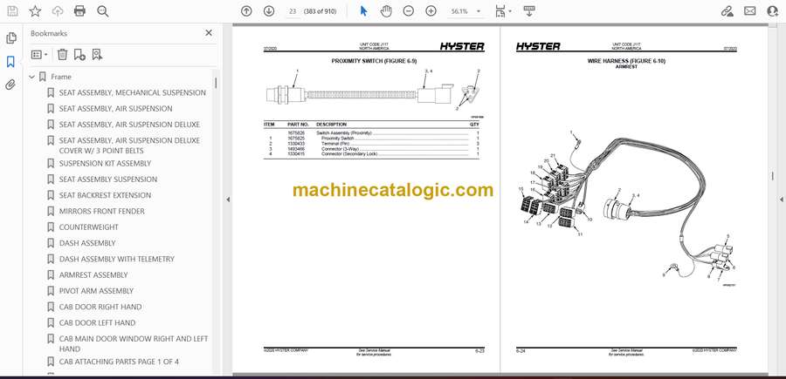Open the account profile icon
The width and height of the screenshot is (786, 379).
click(x=773, y=11)
